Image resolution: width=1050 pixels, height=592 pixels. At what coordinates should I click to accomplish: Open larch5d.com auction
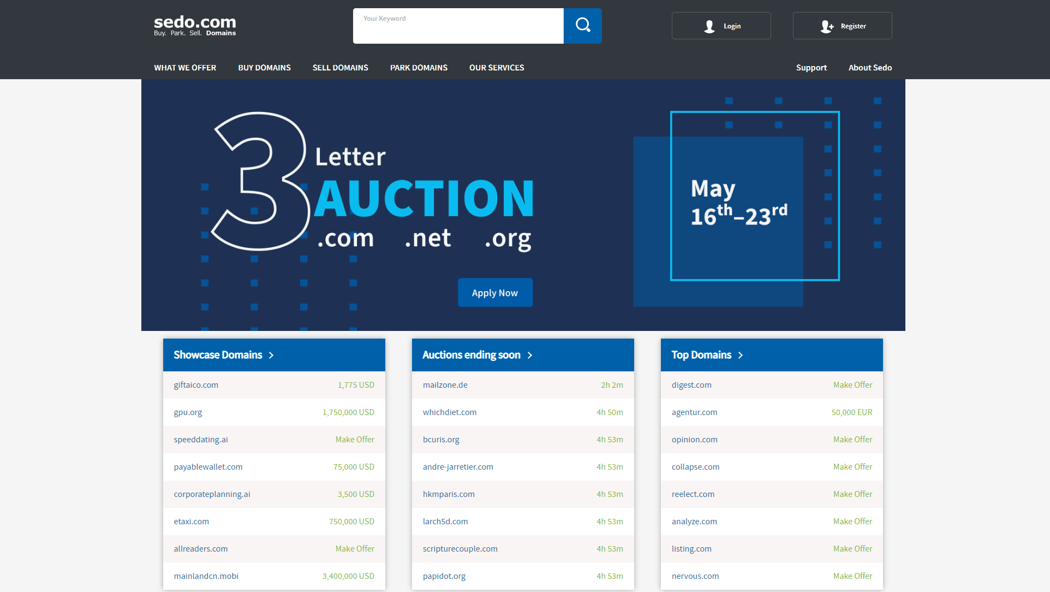pyautogui.click(x=445, y=522)
